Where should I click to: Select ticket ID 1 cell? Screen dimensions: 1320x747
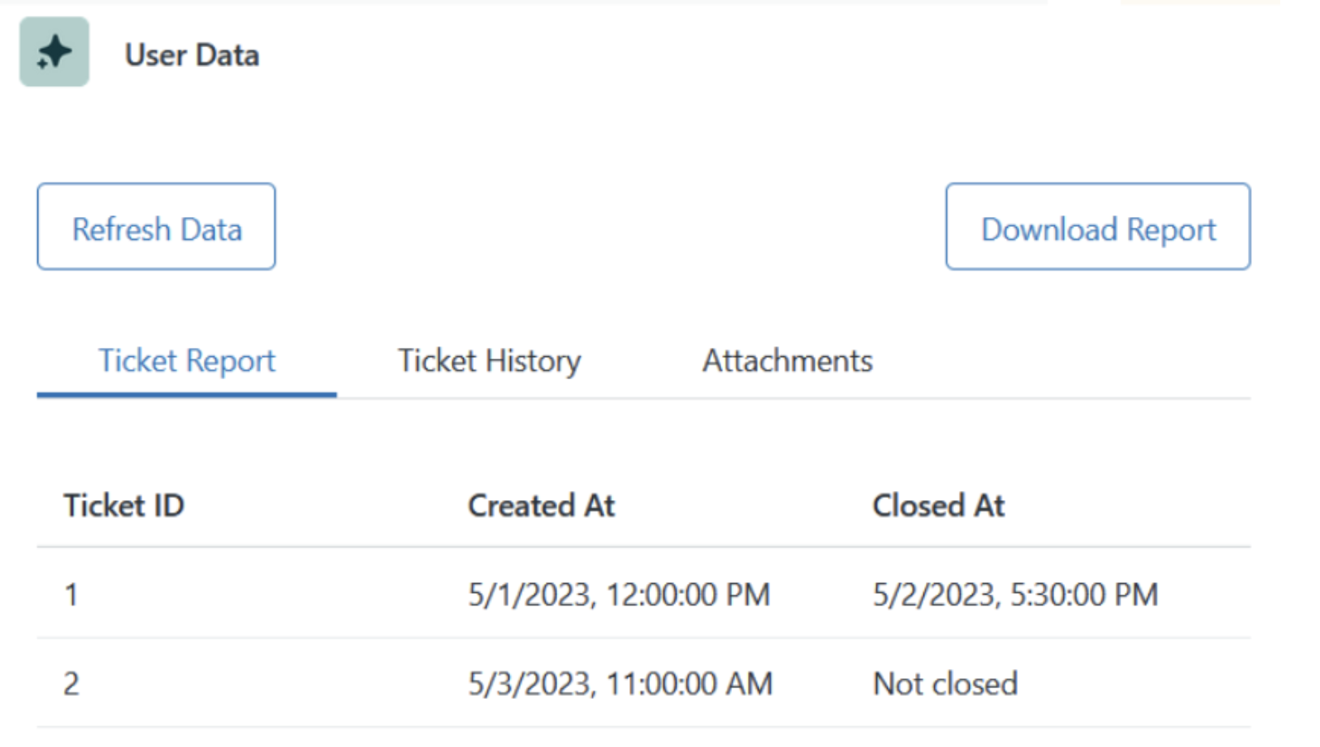click(x=71, y=595)
